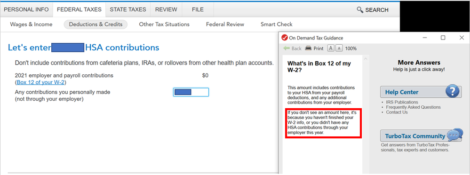Click the TurboTax Community chat bubbles icon

tap(455, 135)
